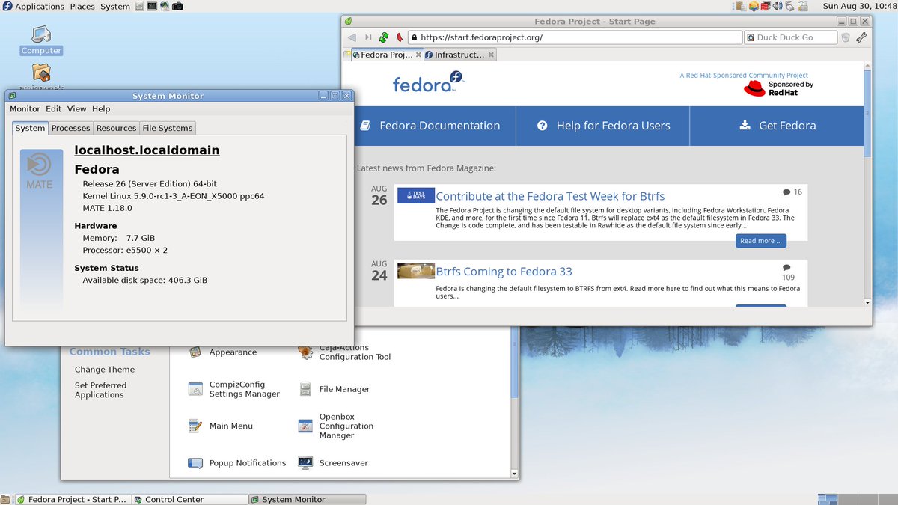Image resolution: width=898 pixels, height=505 pixels.
Task: Switch to the File Systems tab
Action: [168, 128]
